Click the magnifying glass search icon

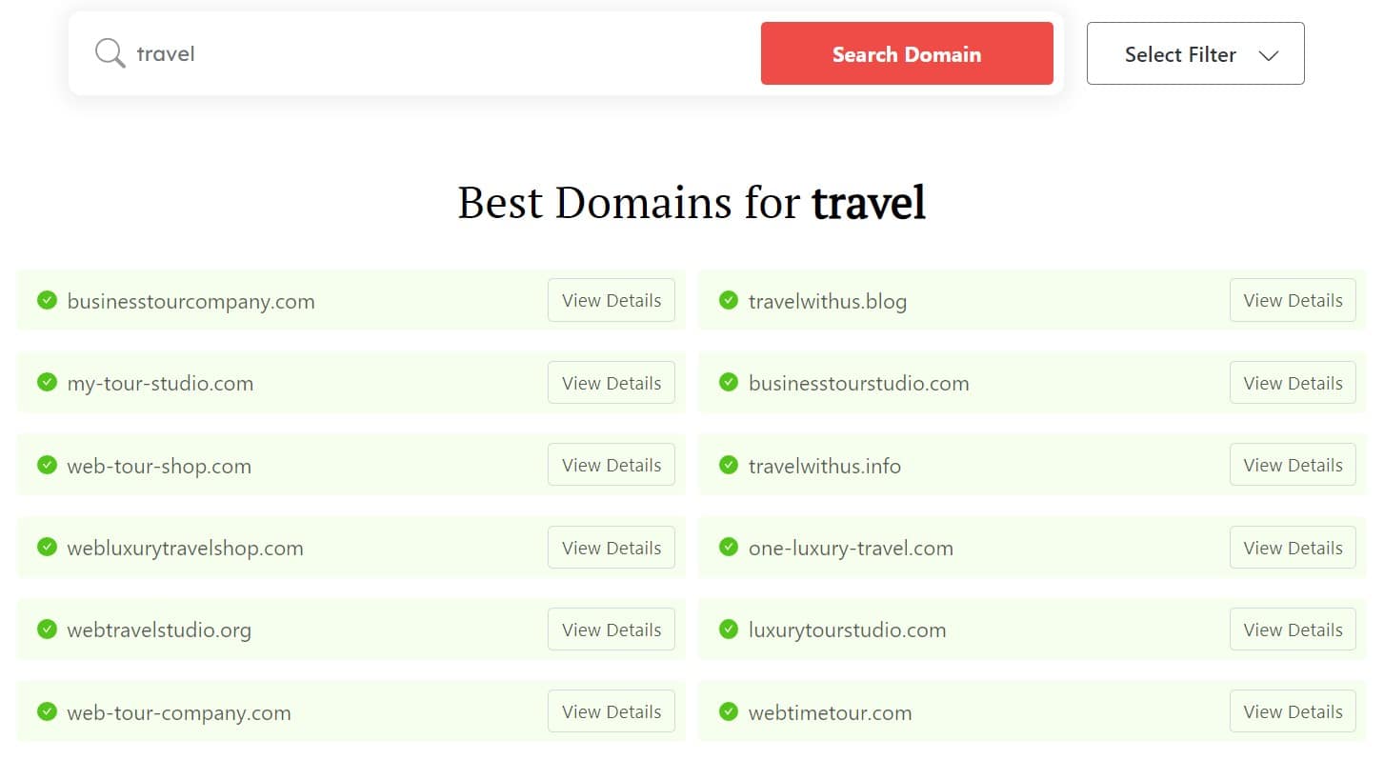click(x=109, y=53)
